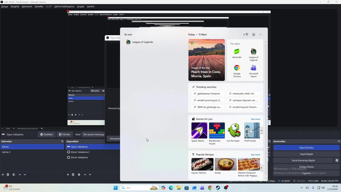This screenshot has width=341, height=192.
Task: Launch Microsoft Teams from Top apps
Action: (x=254, y=71)
